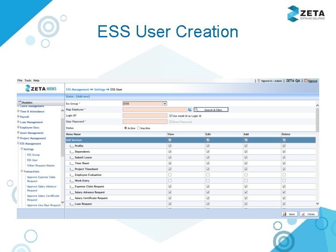The width and height of the screenshot is (336, 252).
Task: Click the Salary Advance Request row label
Action: coord(90,192)
